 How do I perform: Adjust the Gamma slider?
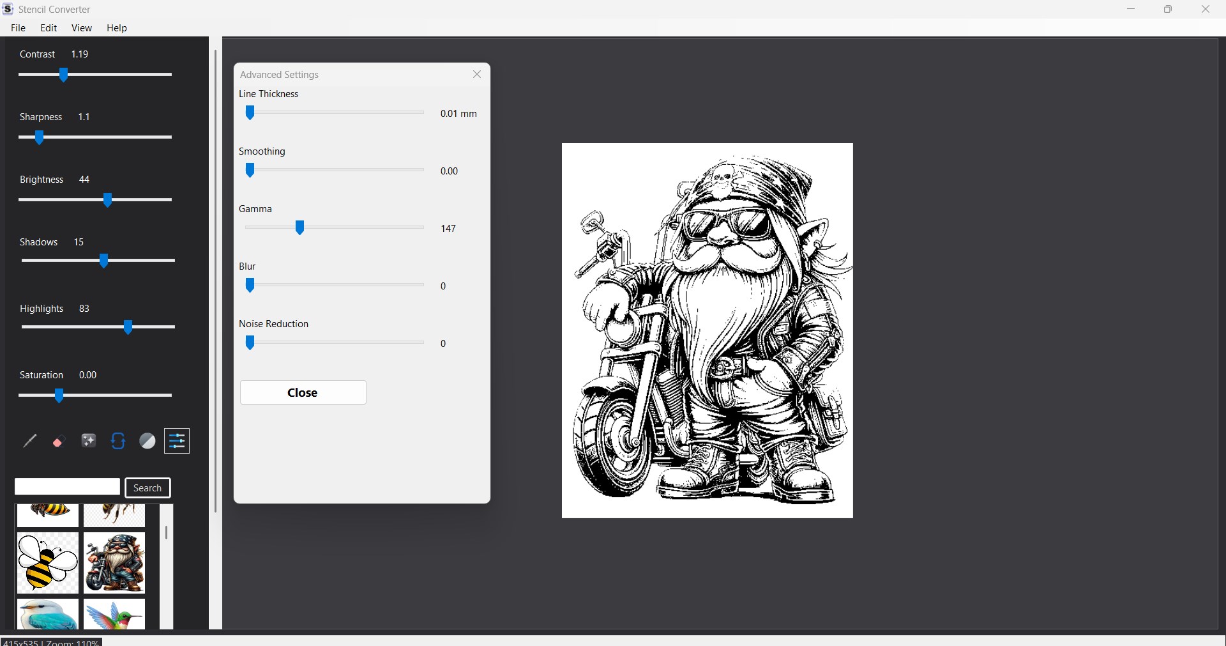click(299, 228)
